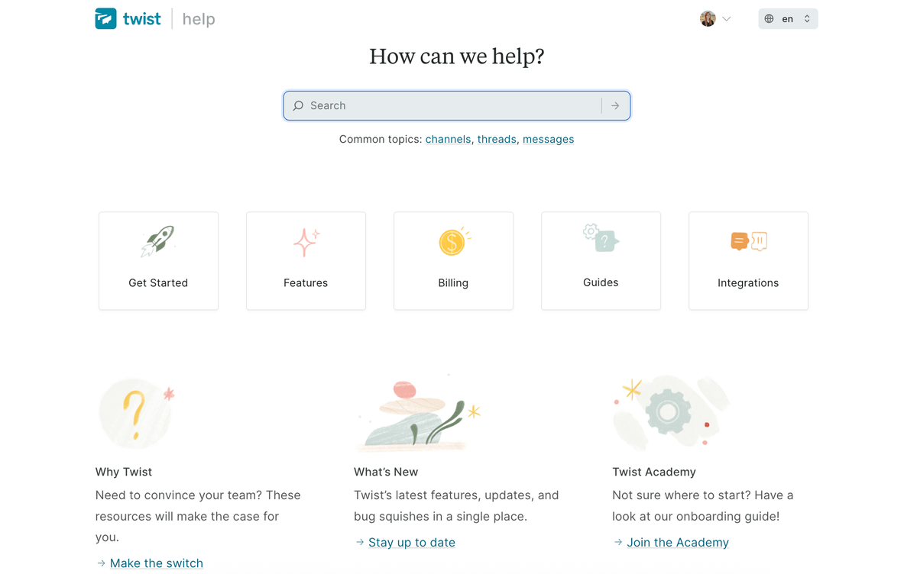Image resolution: width=917 pixels, height=574 pixels.
Task: Click the Make the switch link
Action: [x=156, y=563]
